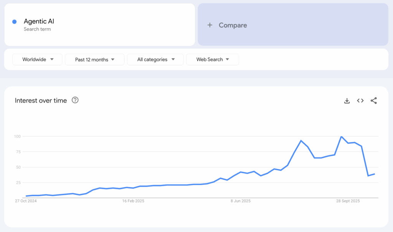Click the 27 Oct 2024 axis label

point(26,201)
